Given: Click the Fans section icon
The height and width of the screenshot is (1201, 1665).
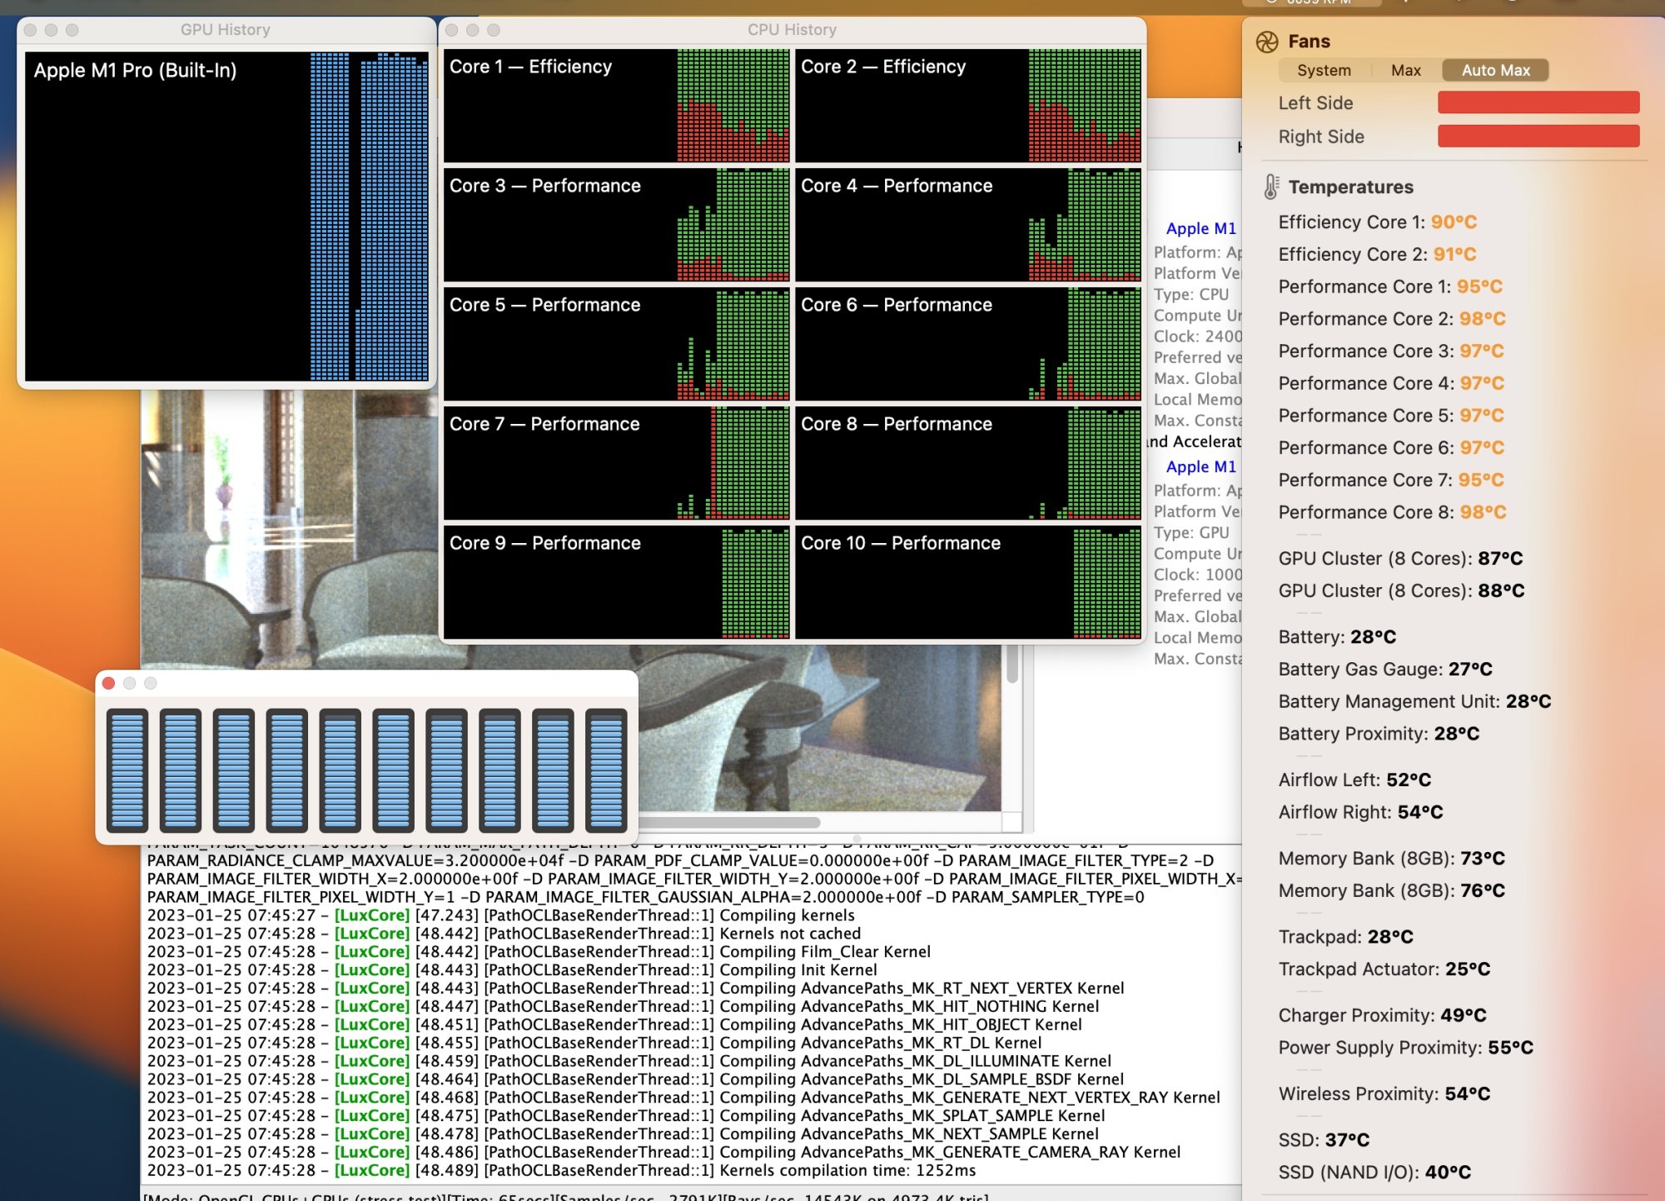Looking at the screenshot, I should pos(1267,42).
